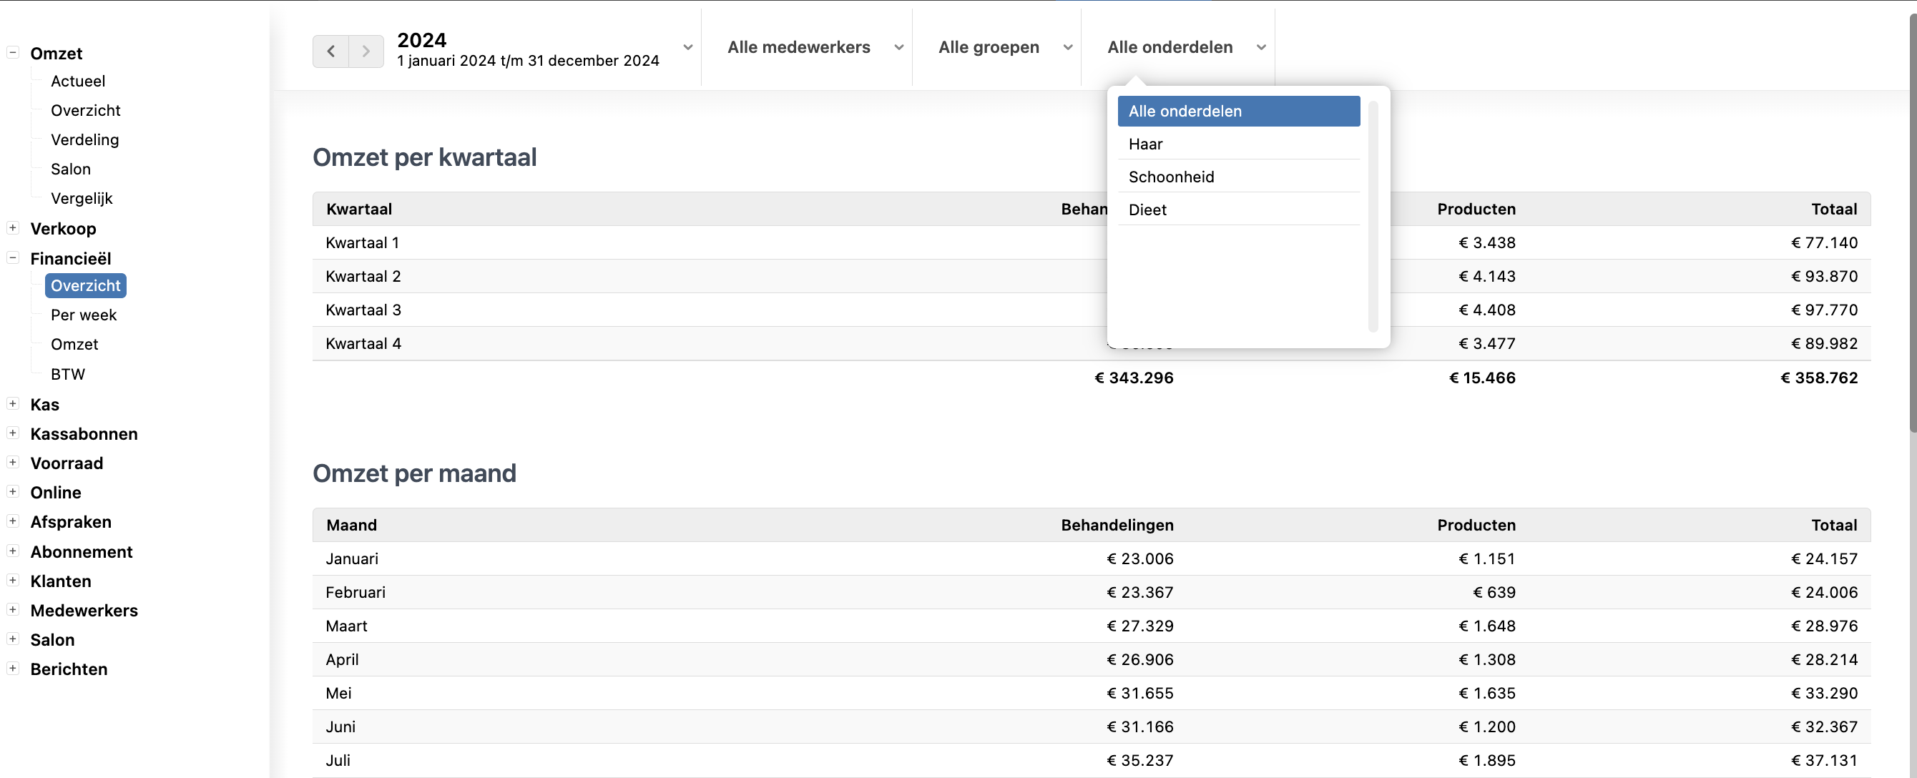This screenshot has width=1917, height=778.
Task: Expand the Kassabonnen section icon
Action: point(13,433)
